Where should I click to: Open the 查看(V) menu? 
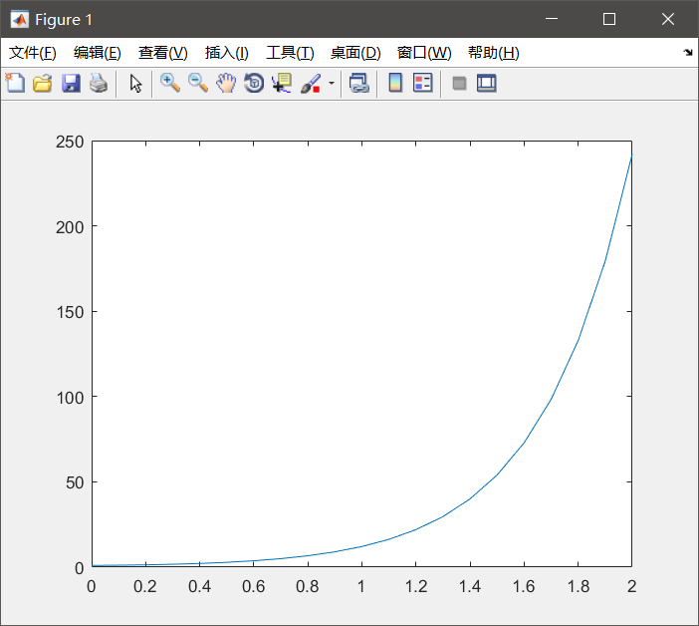pos(162,53)
